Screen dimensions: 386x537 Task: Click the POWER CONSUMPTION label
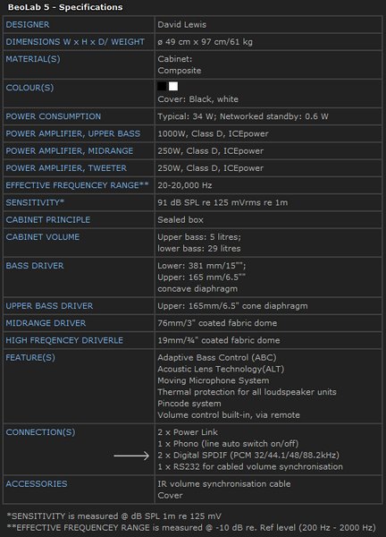coord(54,116)
